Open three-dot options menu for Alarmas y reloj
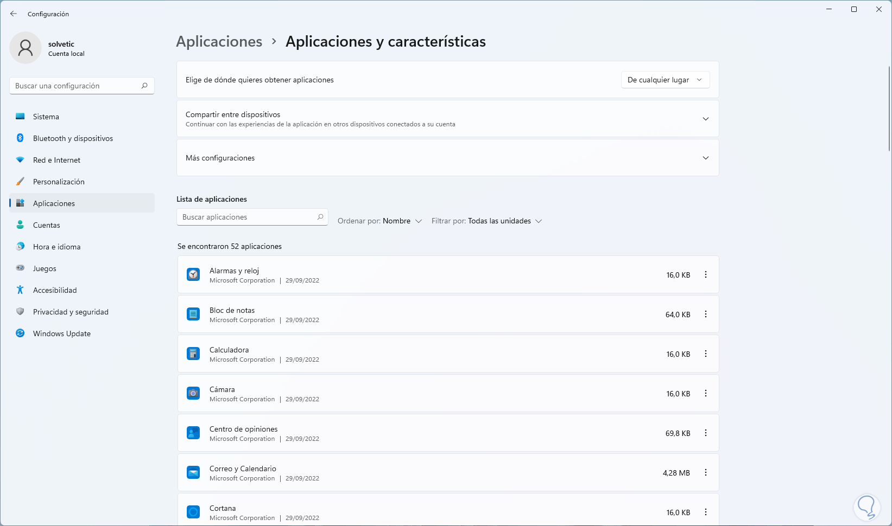892x526 pixels. tap(706, 274)
